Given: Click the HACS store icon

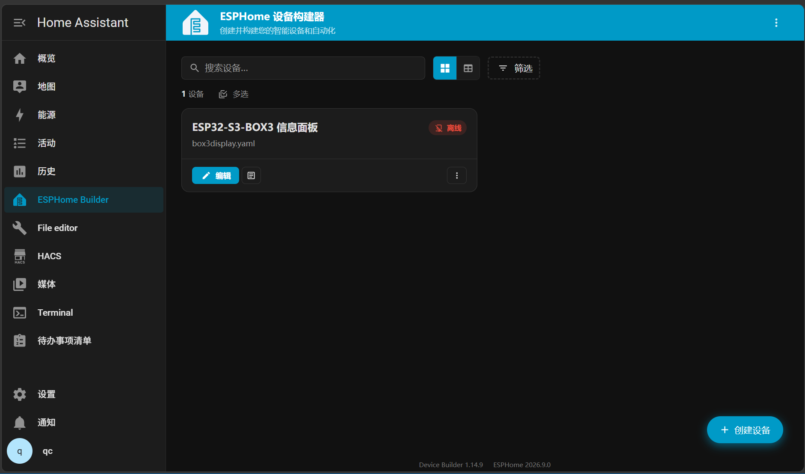Looking at the screenshot, I should tap(20, 256).
